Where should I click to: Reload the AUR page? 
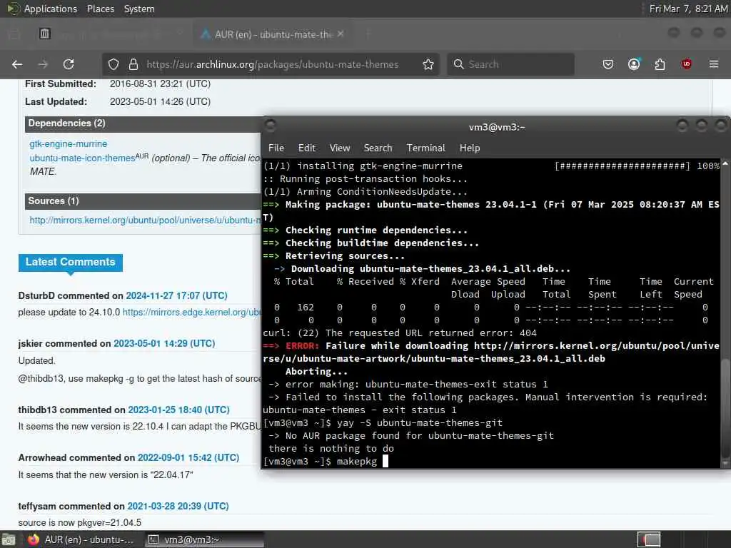coord(69,64)
